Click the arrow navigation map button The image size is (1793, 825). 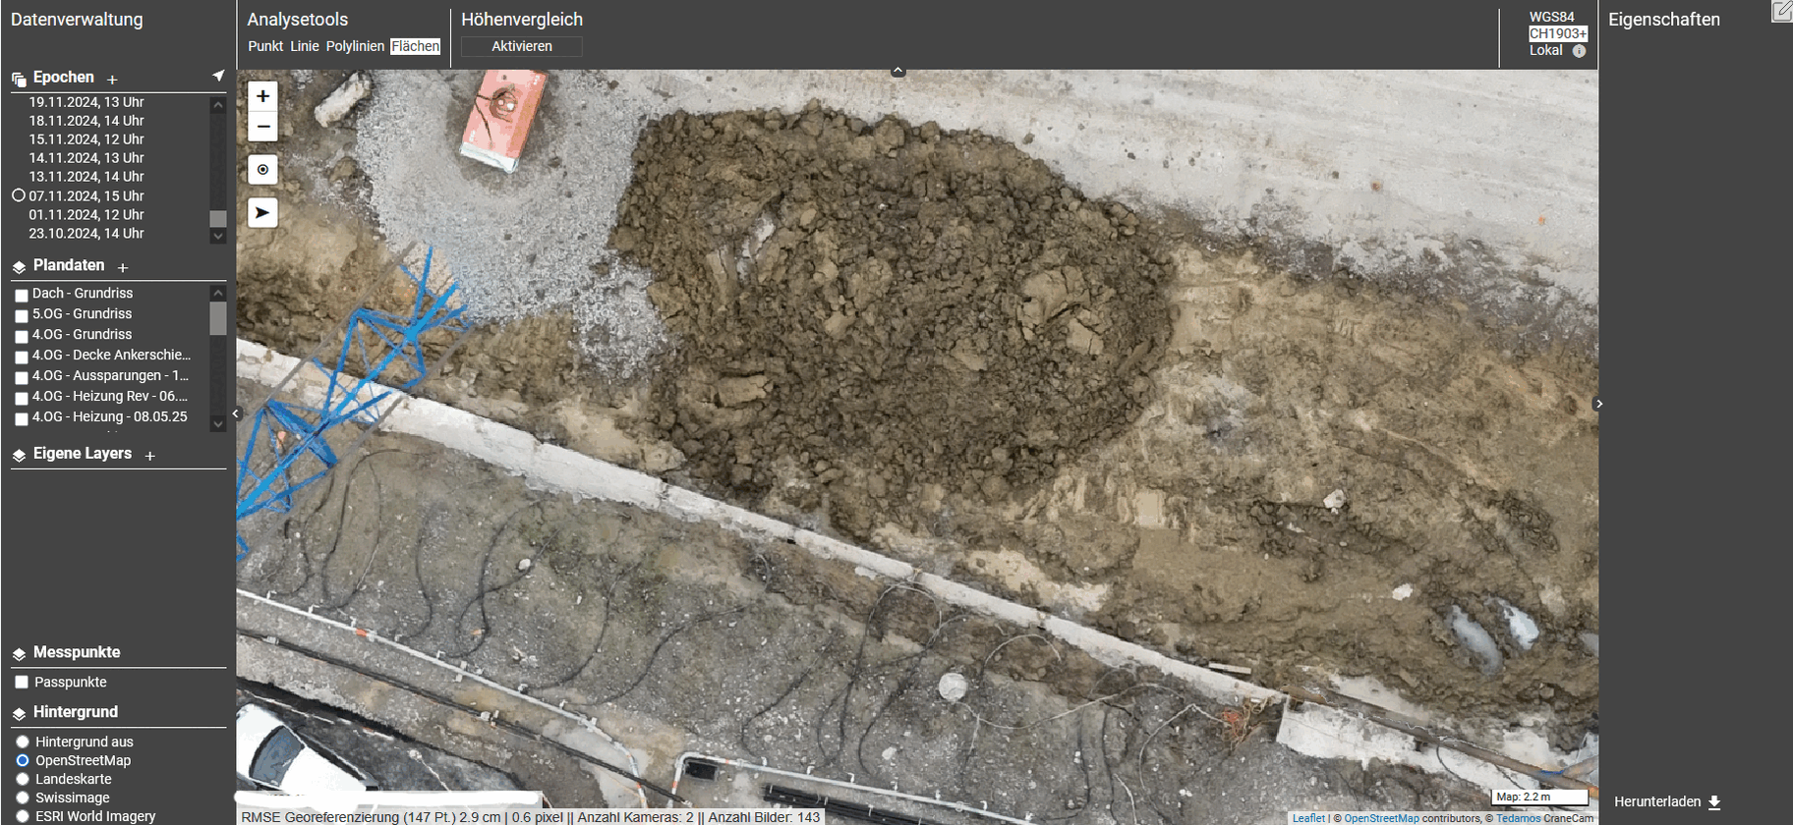(262, 213)
